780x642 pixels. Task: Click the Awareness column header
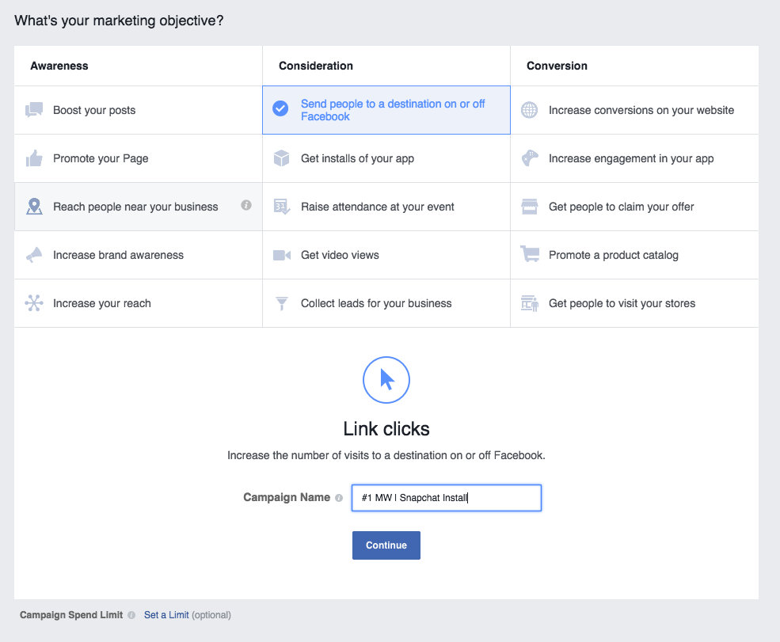pyautogui.click(x=59, y=66)
